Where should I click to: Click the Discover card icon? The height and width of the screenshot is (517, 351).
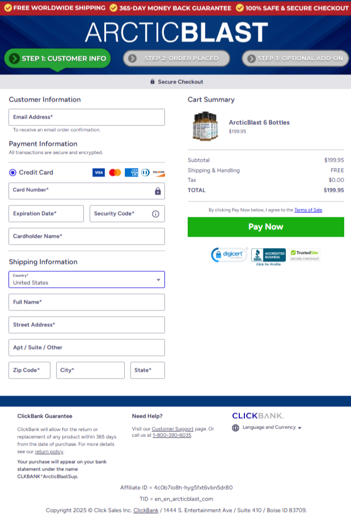coord(158,173)
